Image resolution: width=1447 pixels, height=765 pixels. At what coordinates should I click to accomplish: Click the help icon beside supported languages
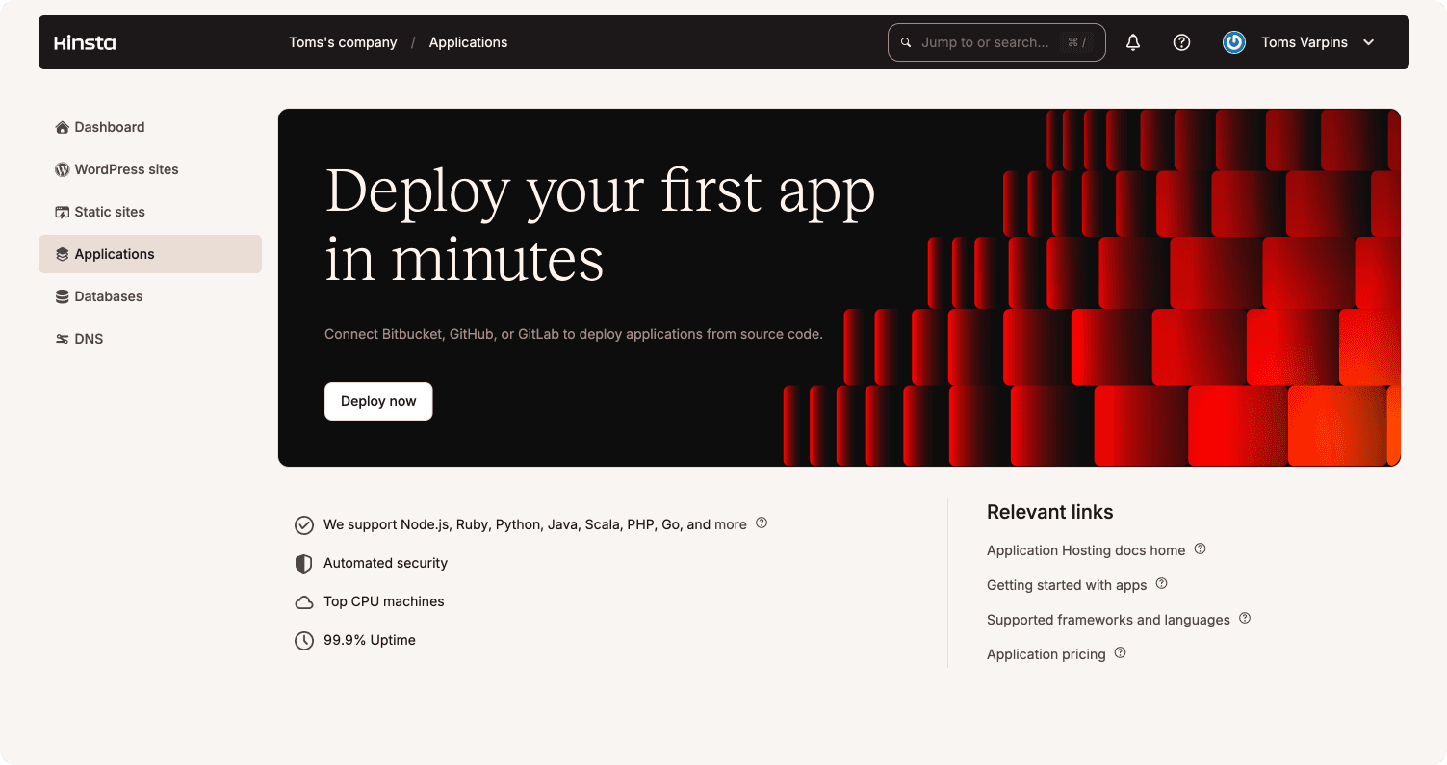(762, 523)
